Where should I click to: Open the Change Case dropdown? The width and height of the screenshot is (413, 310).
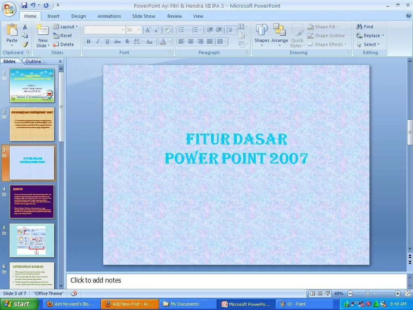[x=150, y=42]
